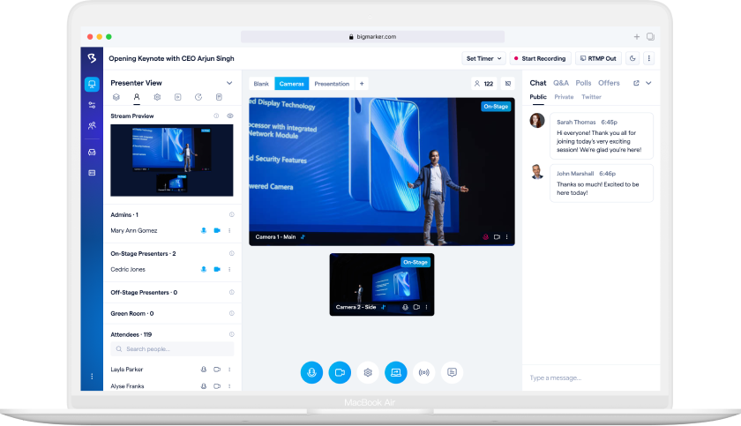Mute Mary Ann Gomez's microphone
The height and width of the screenshot is (426, 741).
pyautogui.click(x=204, y=230)
